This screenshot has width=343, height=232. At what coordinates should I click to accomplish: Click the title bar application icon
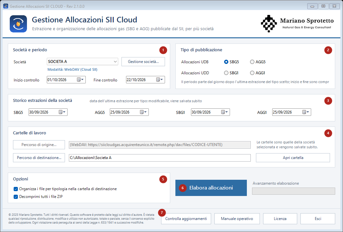6,6
